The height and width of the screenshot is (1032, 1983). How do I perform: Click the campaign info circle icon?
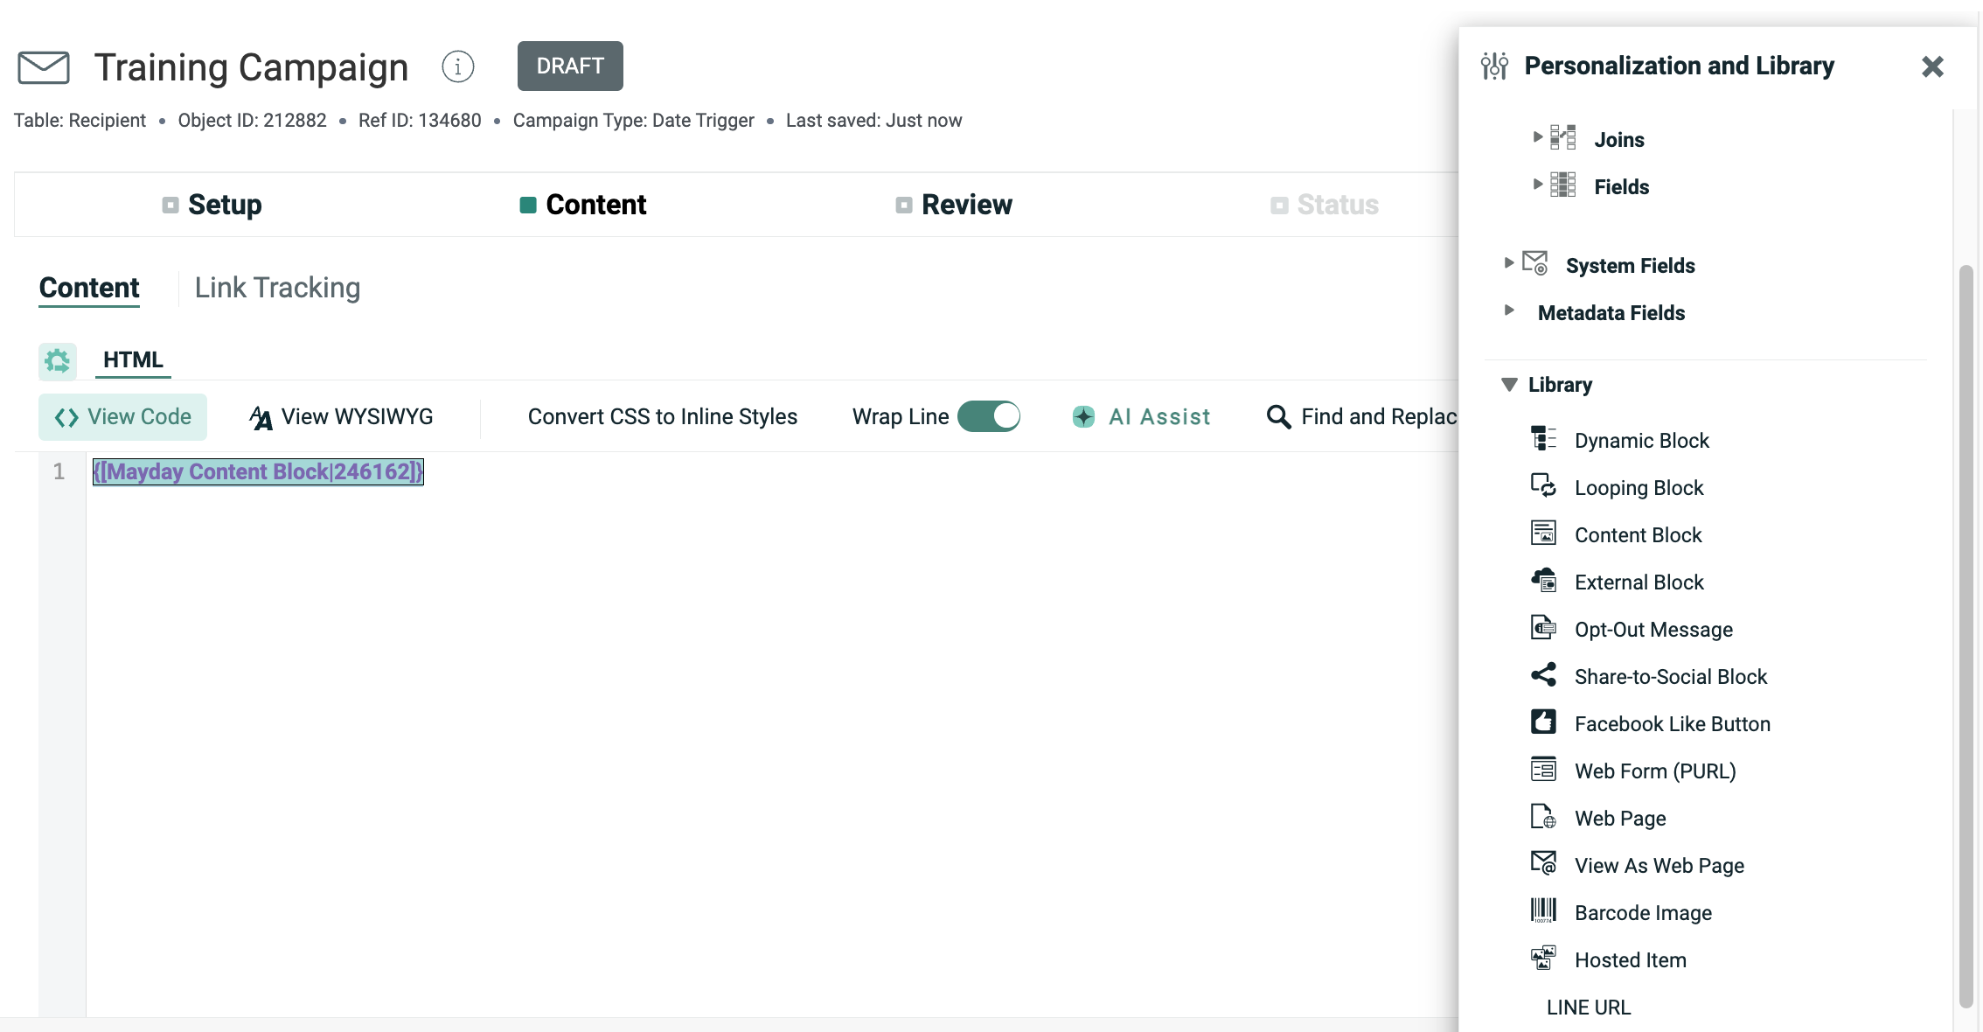457,66
